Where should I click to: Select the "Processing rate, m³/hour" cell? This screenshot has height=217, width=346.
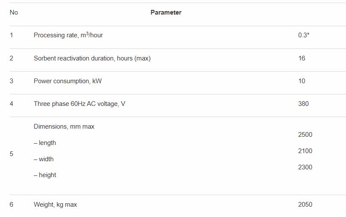[x=68, y=35]
